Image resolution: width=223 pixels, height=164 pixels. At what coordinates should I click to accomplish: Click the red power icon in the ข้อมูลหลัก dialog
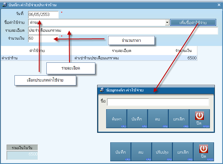click(x=200, y=116)
